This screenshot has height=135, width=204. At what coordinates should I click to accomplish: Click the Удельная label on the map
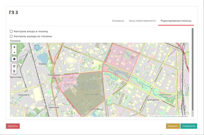(54, 107)
